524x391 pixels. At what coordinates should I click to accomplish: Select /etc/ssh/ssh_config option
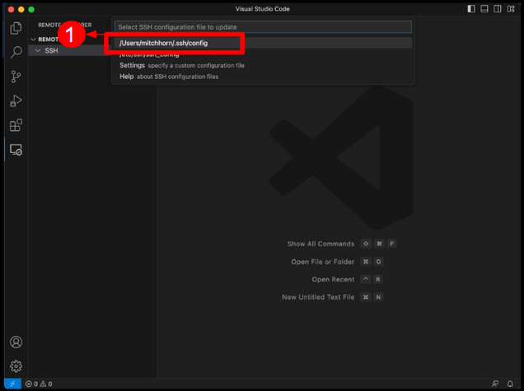point(263,54)
